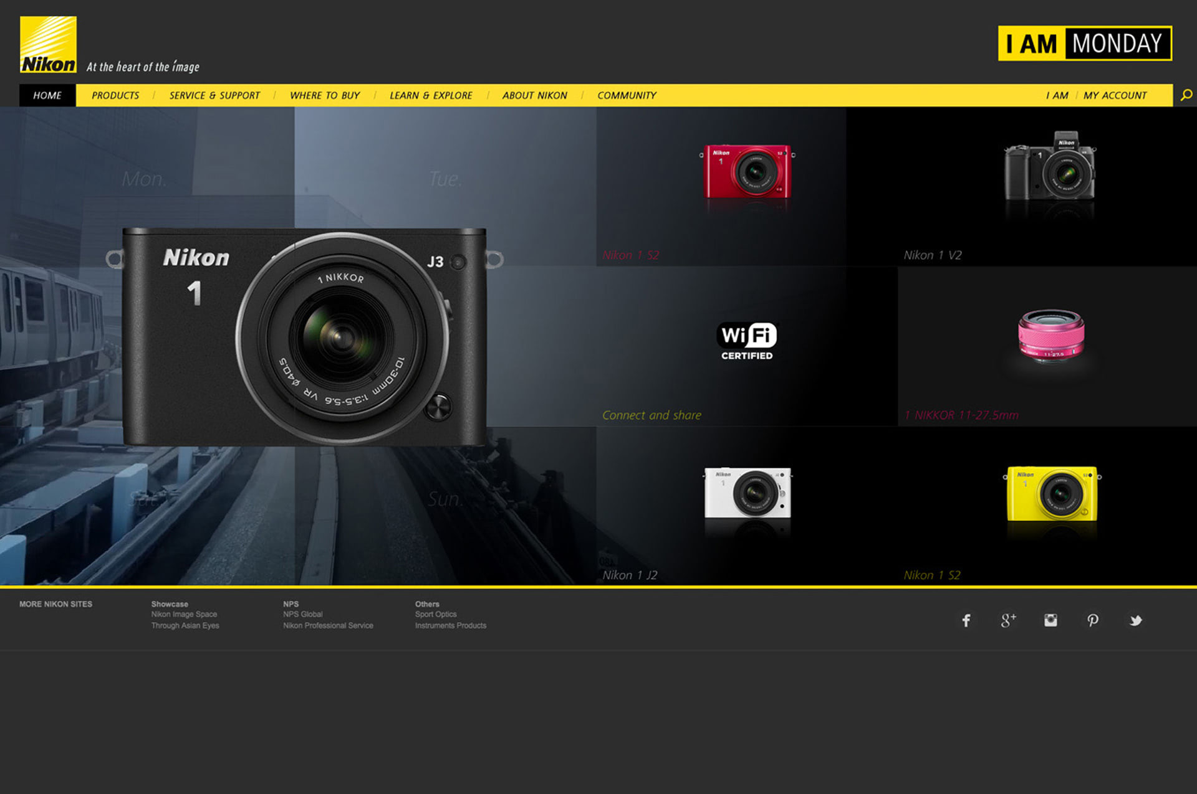Image resolution: width=1197 pixels, height=794 pixels.
Task: Select the black Nikon 1 V2 camera
Action: click(1050, 166)
